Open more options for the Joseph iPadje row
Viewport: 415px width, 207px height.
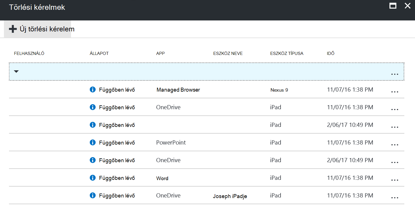click(x=395, y=198)
